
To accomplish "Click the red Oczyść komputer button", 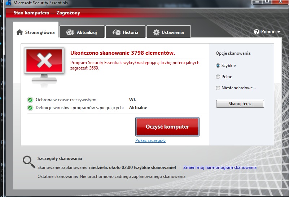I will [x=167, y=127].
